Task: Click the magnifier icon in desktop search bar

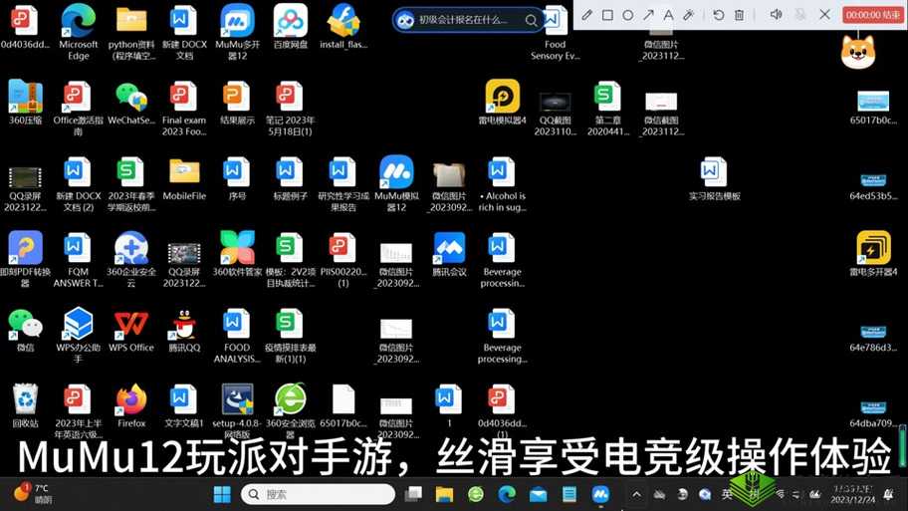Action: pyautogui.click(x=531, y=20)
